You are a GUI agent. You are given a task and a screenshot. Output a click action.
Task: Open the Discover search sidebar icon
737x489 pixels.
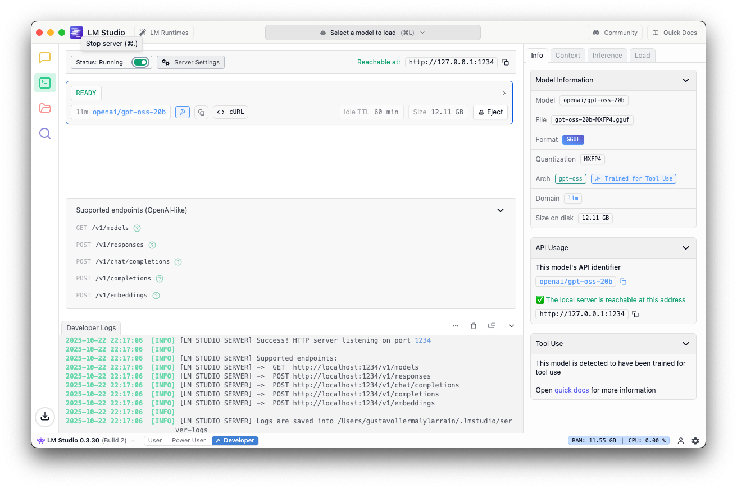tap(45, 133)
